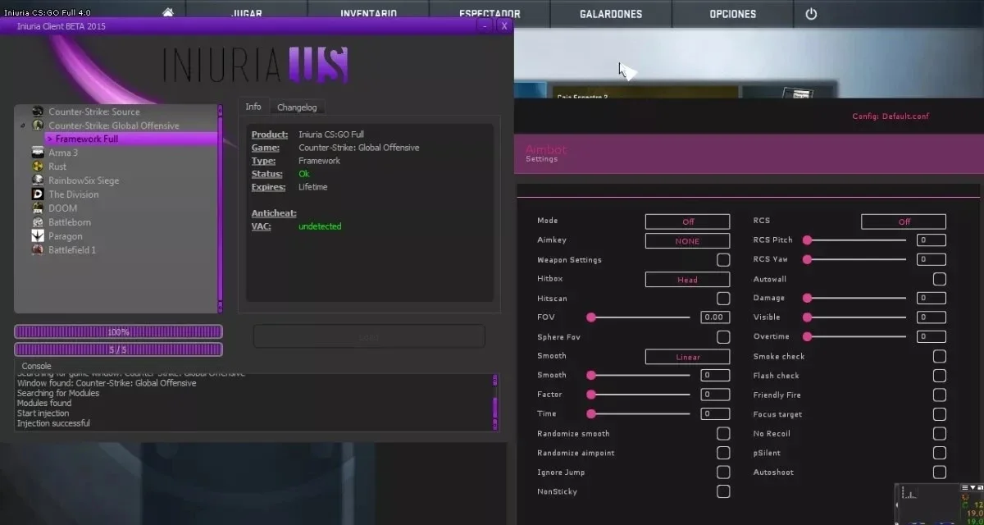This screenshot has height=525, width=984.
Task: Click the Factor slider handle
Action: click(590, 395)
